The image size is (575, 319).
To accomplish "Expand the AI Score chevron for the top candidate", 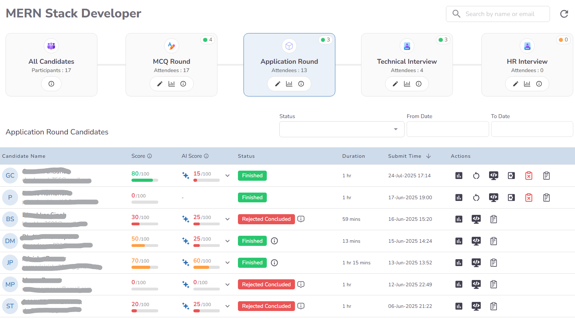I will 227,176.
